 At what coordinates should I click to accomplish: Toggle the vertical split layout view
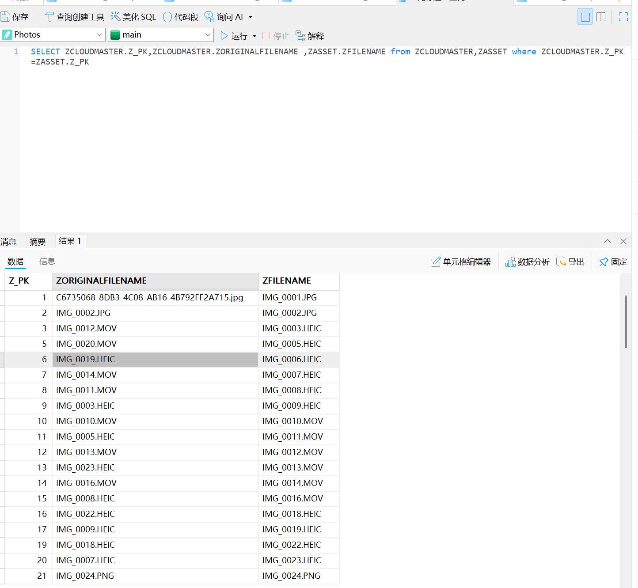(x=601, y=17)
